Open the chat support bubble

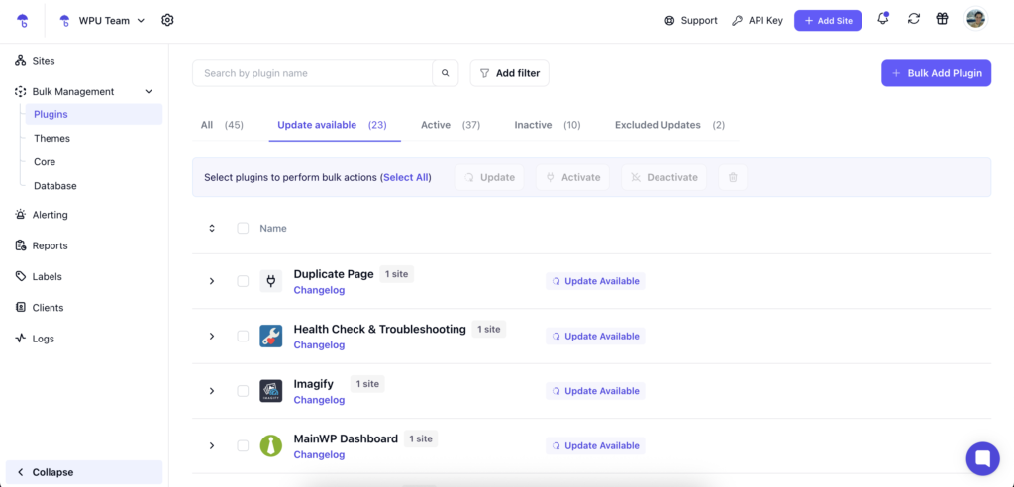pos(982,458)
